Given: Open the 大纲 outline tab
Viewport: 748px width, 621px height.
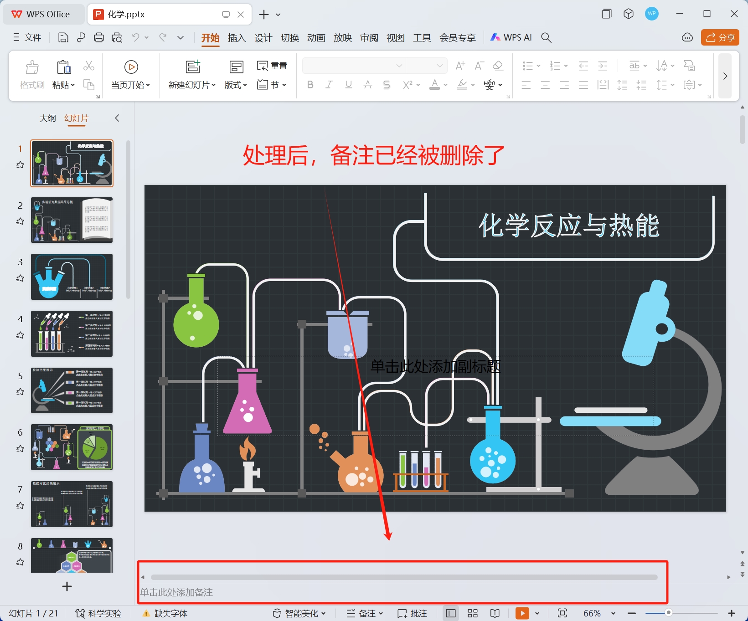Looking at the screenshot, I should 47,118.
